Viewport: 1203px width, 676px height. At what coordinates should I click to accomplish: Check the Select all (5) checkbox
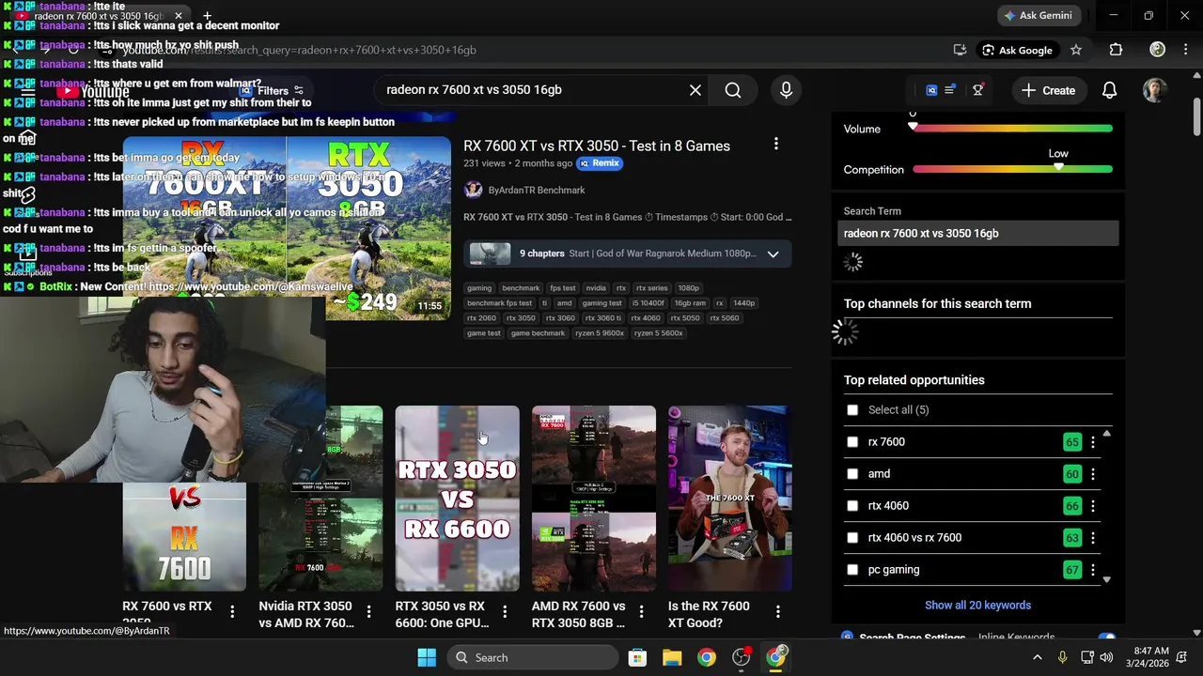click(852, 409)
